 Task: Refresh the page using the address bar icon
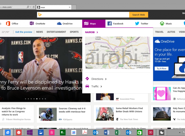[34, 7]
